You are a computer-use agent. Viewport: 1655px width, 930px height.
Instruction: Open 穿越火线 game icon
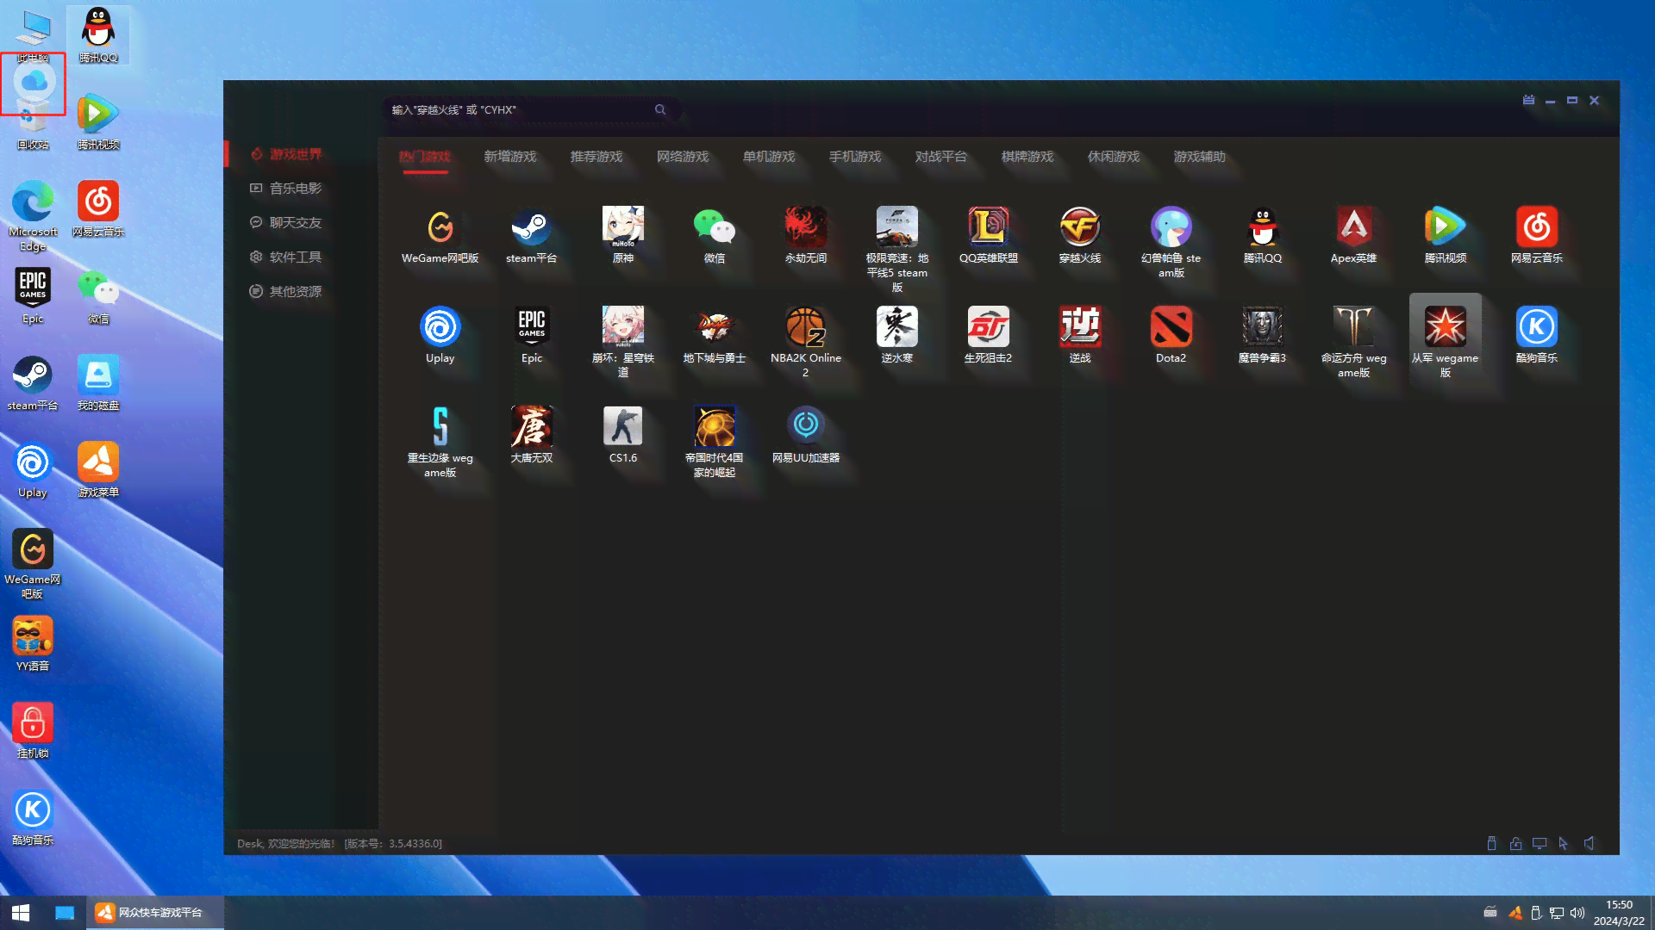click(x=1080, y=235)
